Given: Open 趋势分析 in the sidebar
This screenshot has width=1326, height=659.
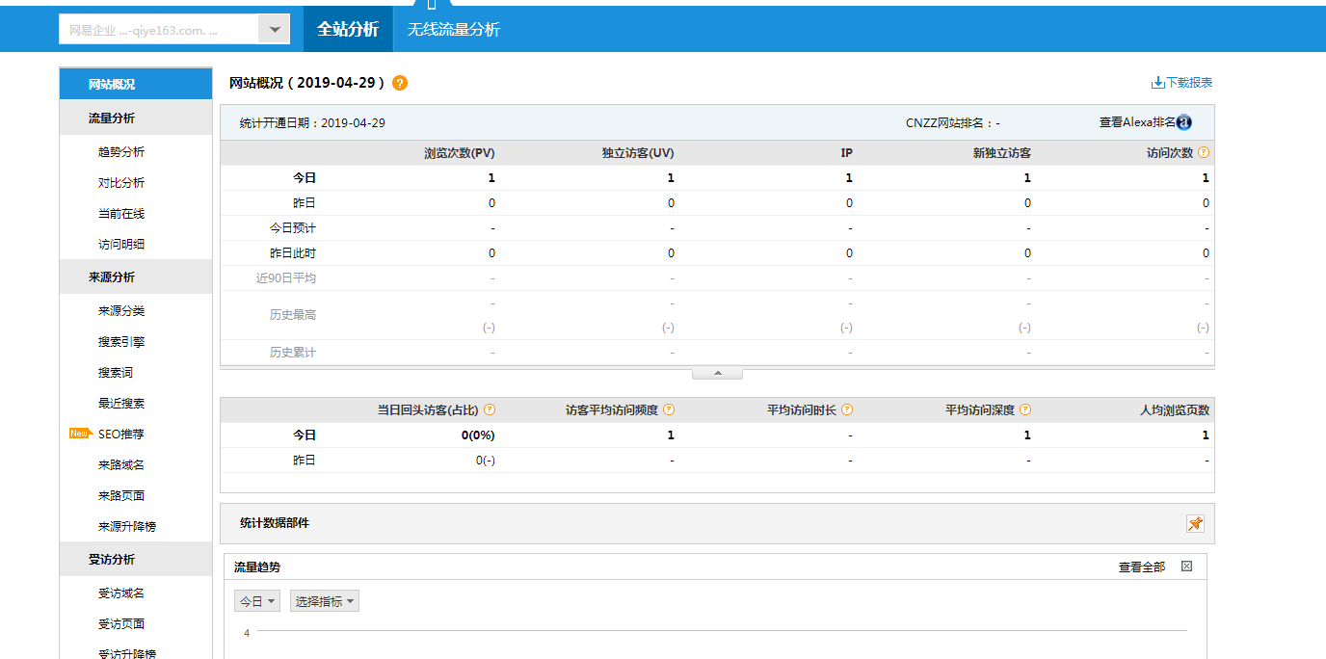Looking at the screenshot, I should click(121, 152).
